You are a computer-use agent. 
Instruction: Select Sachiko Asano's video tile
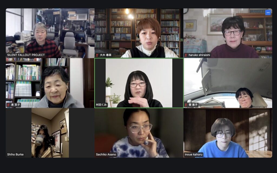click(139, 133)
